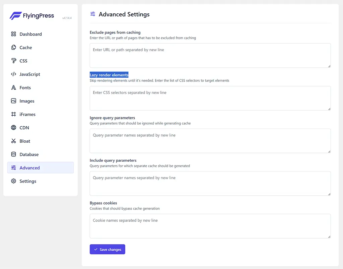Viewport: 343px width, 269px height.
Task: Click inside the Bypass cookies text area
Action: point(210,226)
